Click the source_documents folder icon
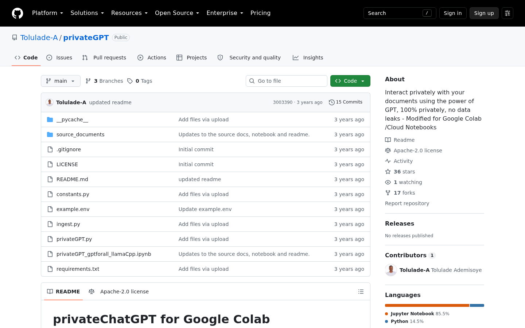The height and width of the screenshot is (328, 525). [50, 134]
